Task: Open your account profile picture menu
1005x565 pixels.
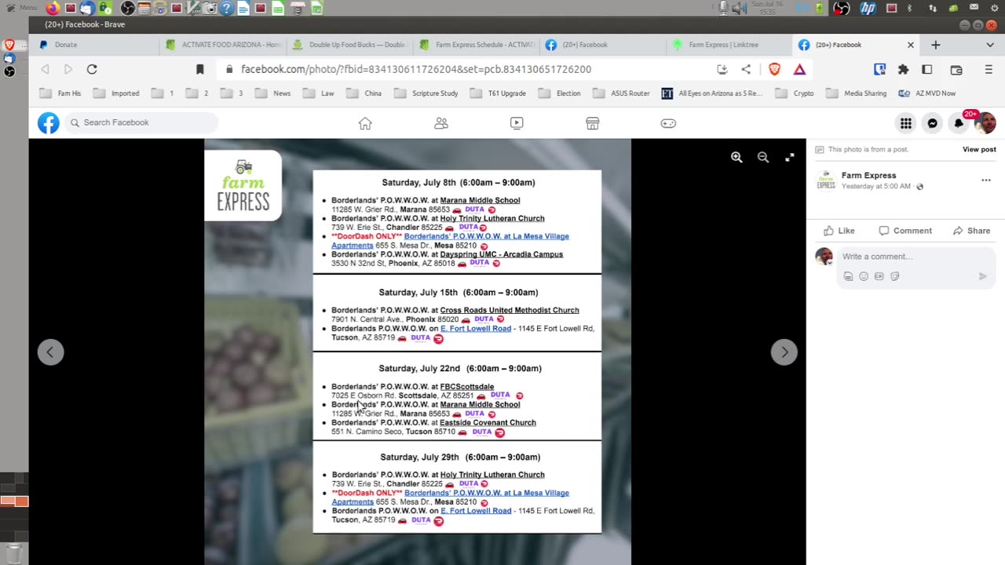Action: tap(985, 123)
